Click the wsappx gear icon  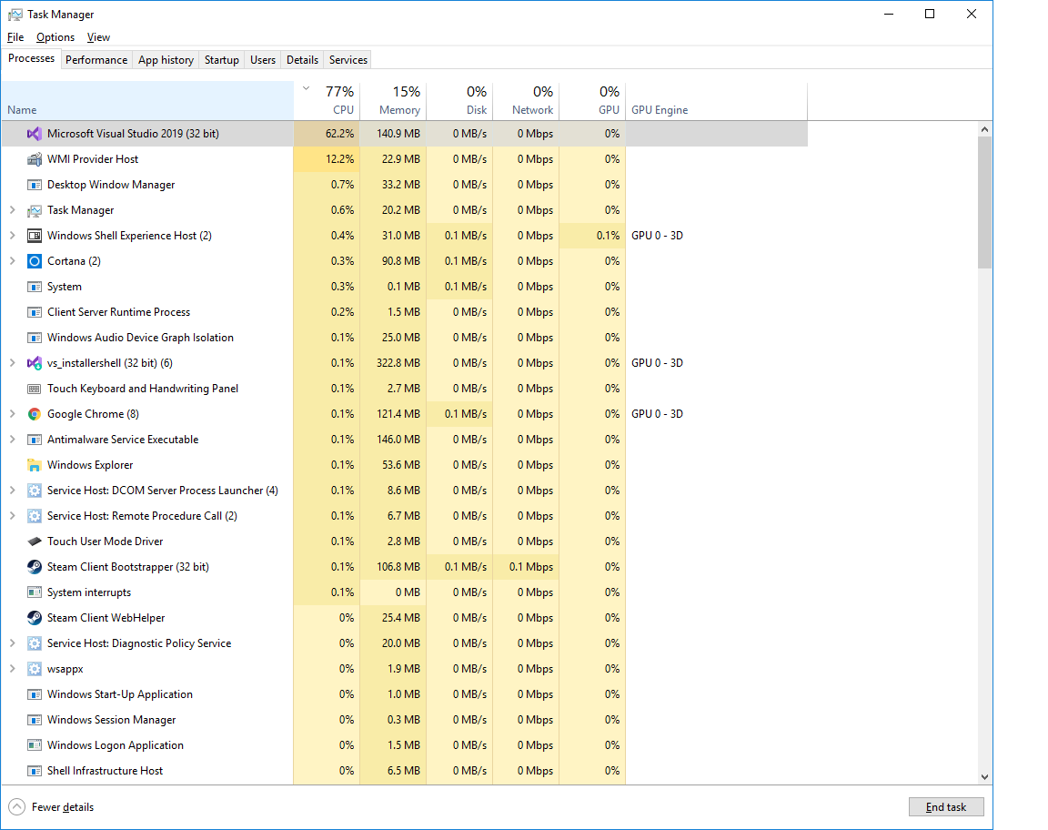(34, 669)
